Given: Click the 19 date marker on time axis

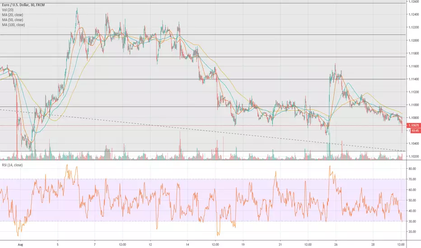Looking at the screenshot, I should 243,244.
